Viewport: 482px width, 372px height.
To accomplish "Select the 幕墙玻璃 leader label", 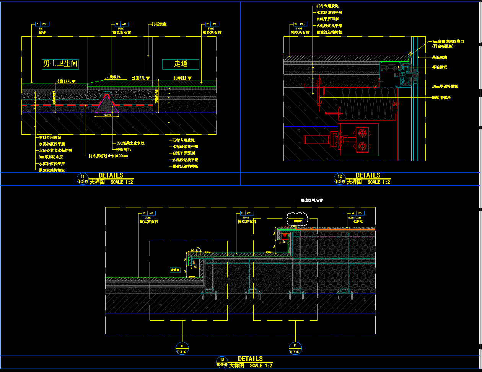I will (x=439, y=57).
